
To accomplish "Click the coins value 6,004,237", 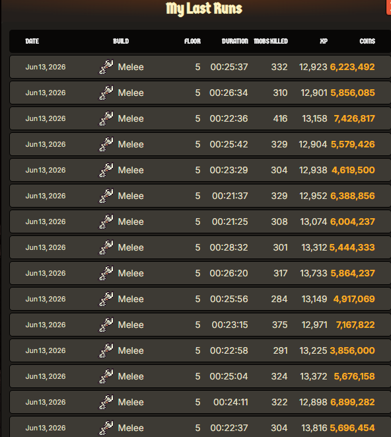I will pyautogui.click(x=352, y=221).
